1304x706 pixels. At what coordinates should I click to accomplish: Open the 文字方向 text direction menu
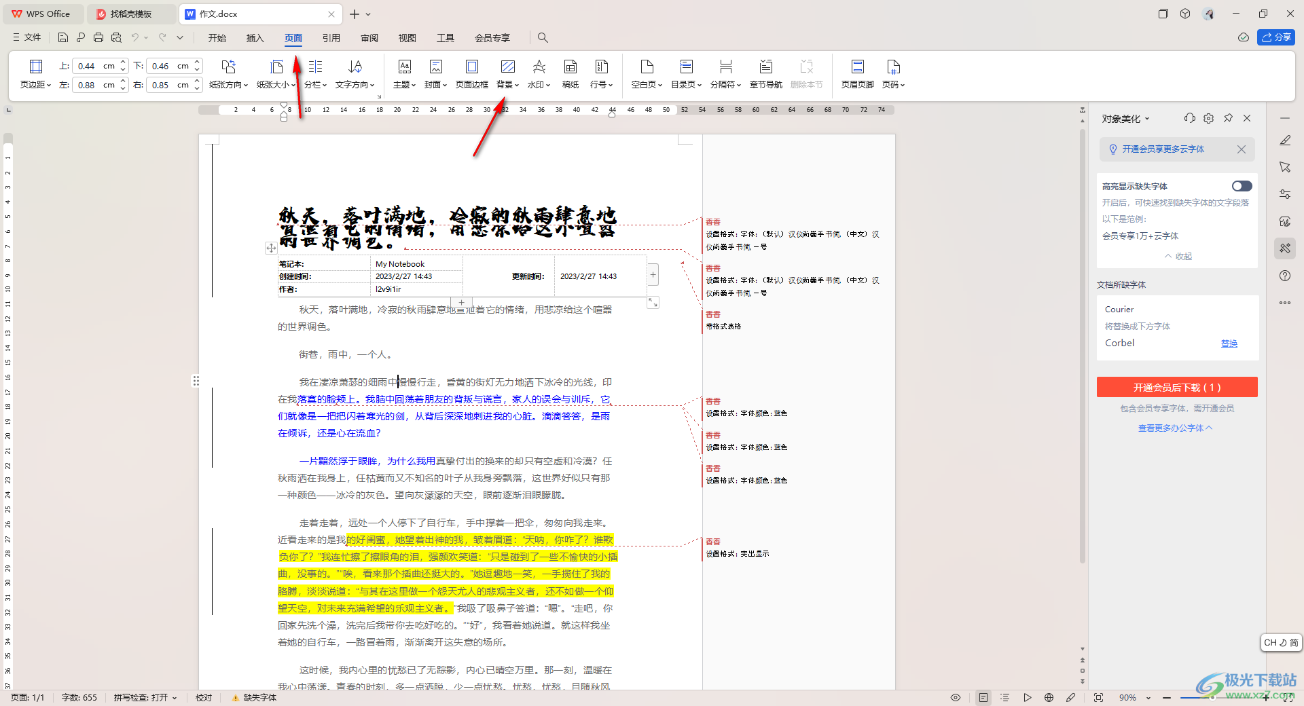coord(355,85)
